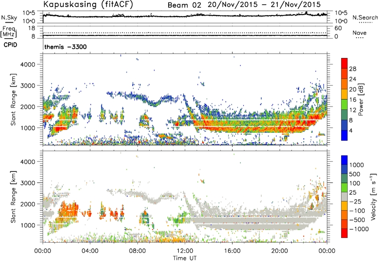Click the '12:00' time axis tick label
The image size is (378, 261).
click(x=185, y=251)
